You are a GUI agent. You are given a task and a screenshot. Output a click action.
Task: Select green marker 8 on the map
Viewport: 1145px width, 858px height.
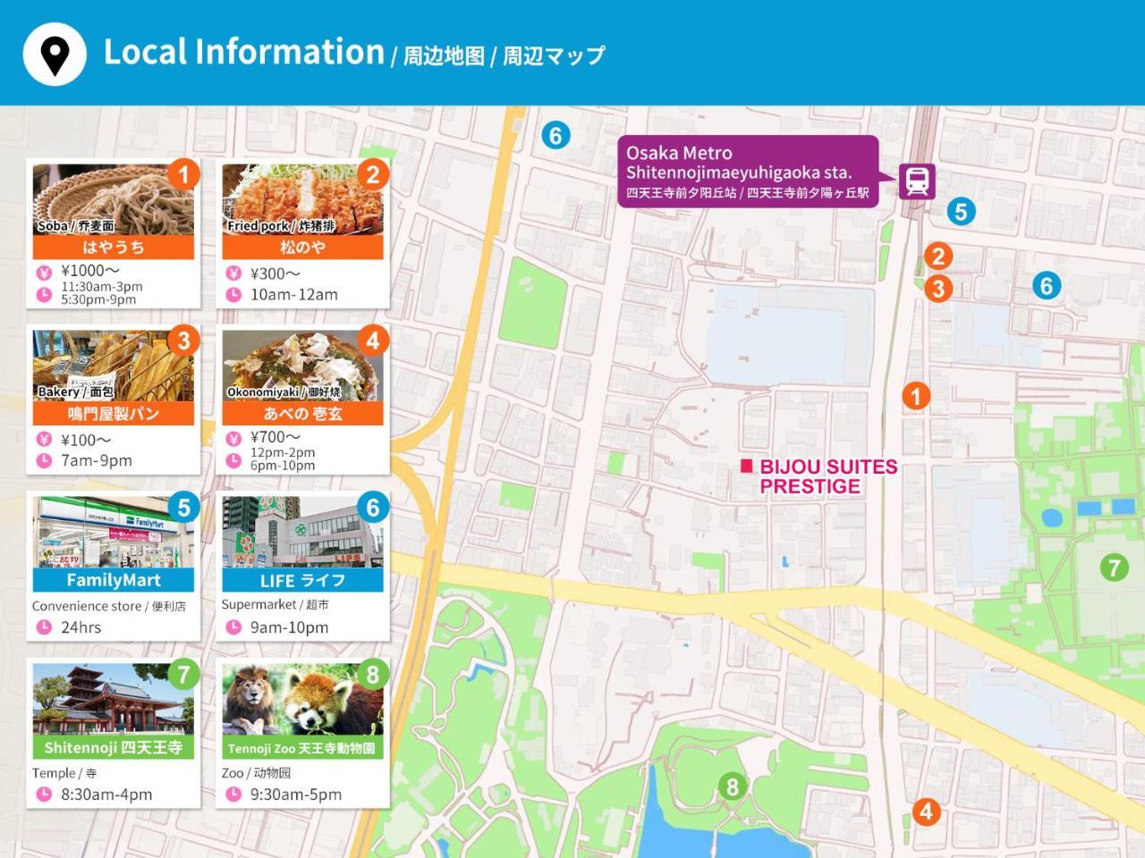733,786
